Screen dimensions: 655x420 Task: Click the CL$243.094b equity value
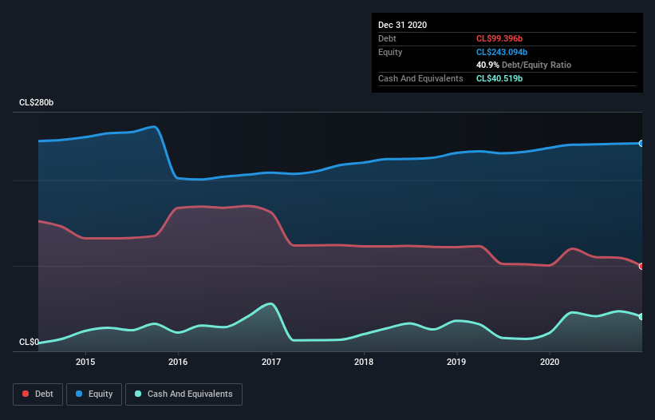(x=502, y=52)
